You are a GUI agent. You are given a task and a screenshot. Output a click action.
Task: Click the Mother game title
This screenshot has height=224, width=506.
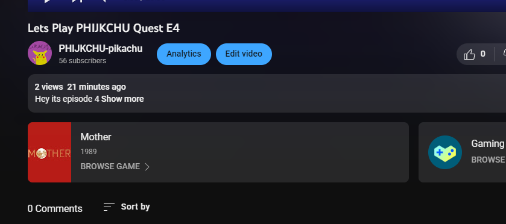[96, 137]
